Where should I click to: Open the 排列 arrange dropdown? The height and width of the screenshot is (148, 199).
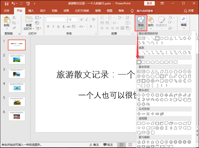[x=150, y=22]
